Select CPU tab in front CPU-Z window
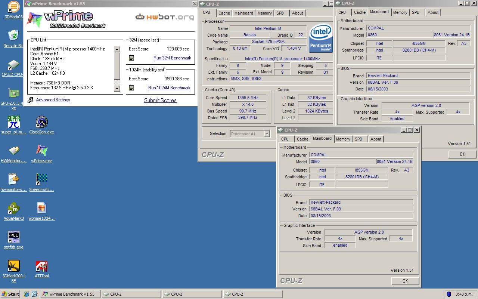Image resolution: width=478 pixels, height=299 pixels. coord(285,139)
